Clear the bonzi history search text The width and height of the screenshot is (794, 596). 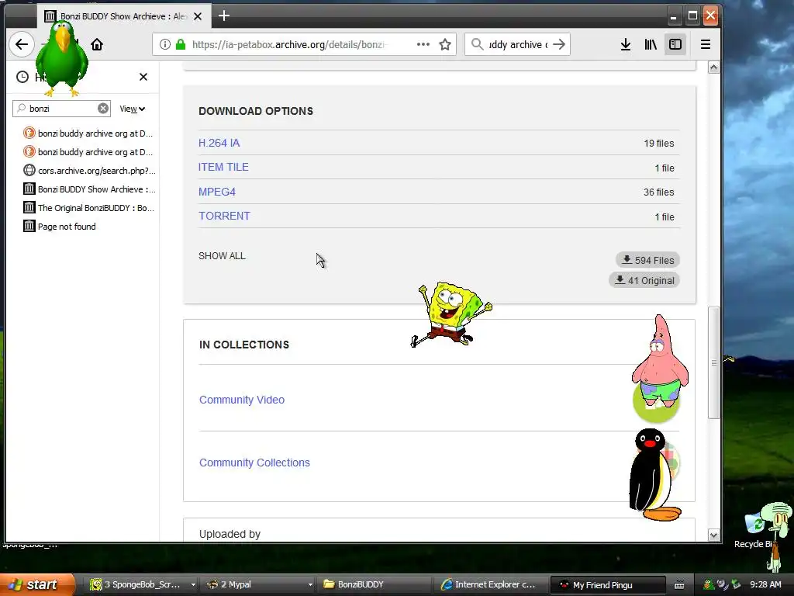103,108
